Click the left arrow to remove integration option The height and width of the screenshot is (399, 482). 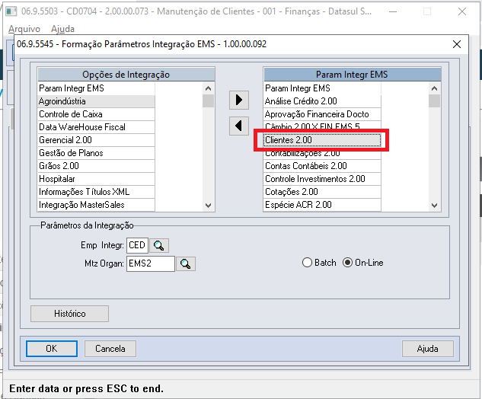pyautogui.click(x=239, y=126)
